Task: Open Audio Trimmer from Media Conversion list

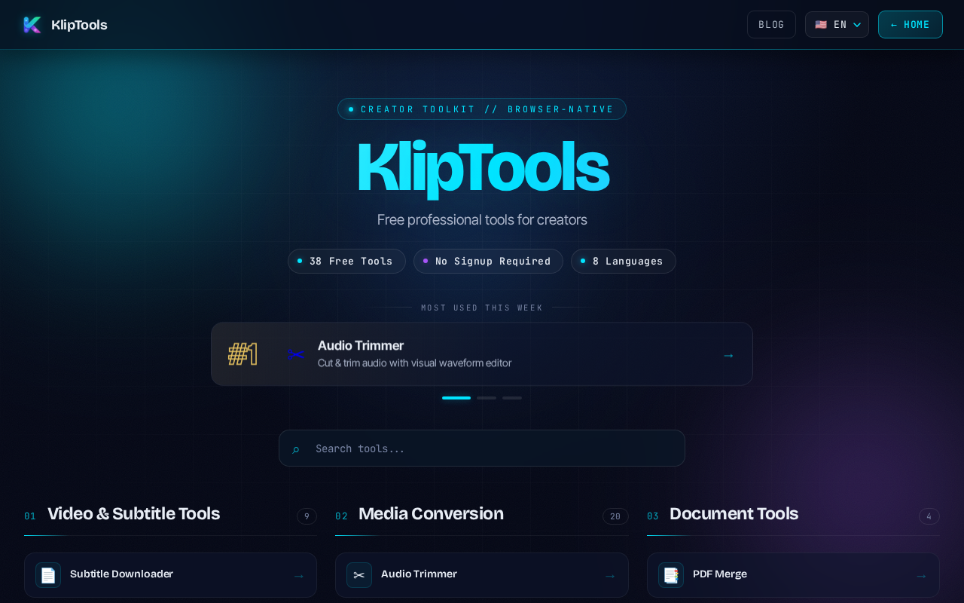Action: coord(482,575)
